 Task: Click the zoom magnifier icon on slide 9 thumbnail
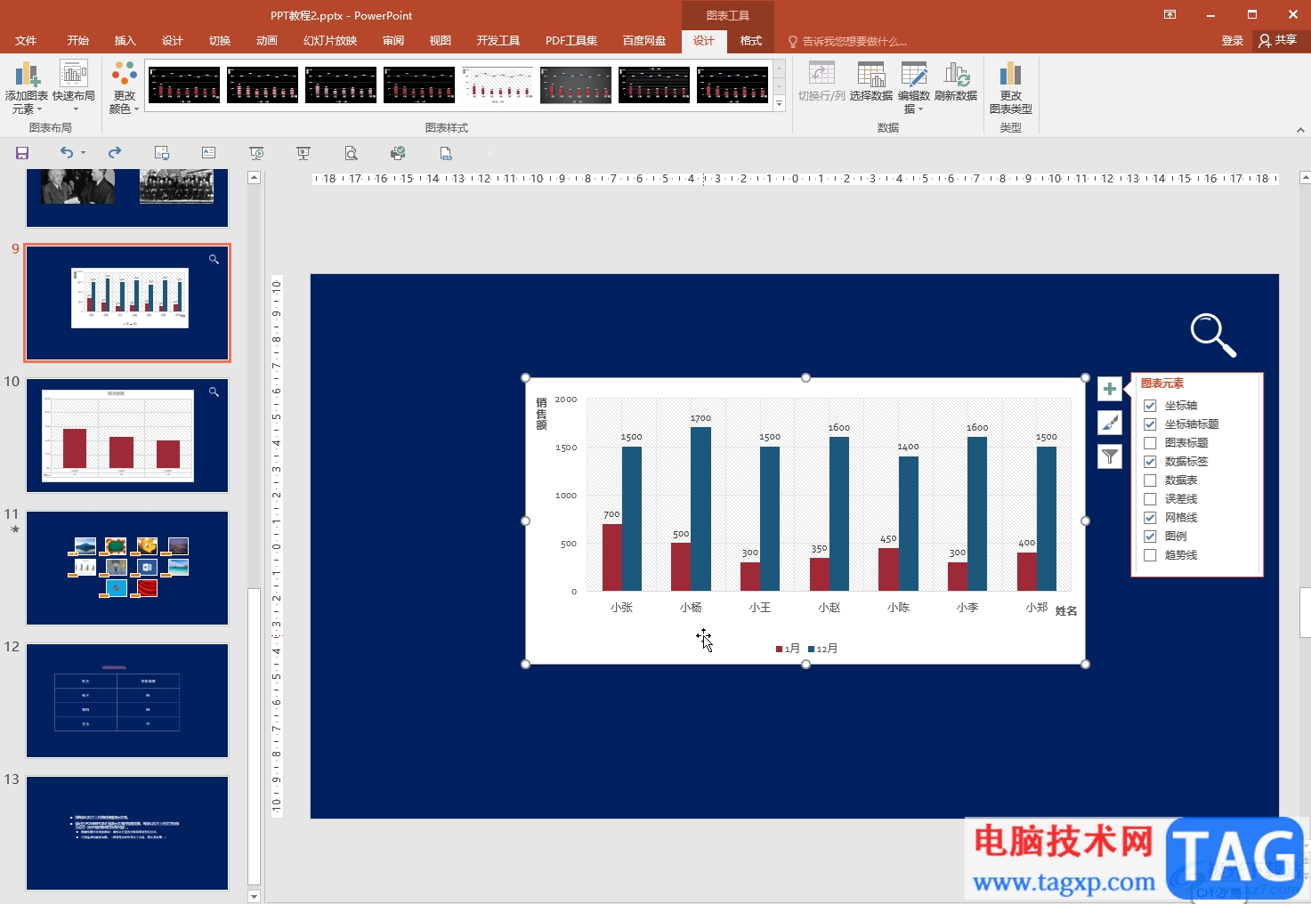[x=214, y=259]
